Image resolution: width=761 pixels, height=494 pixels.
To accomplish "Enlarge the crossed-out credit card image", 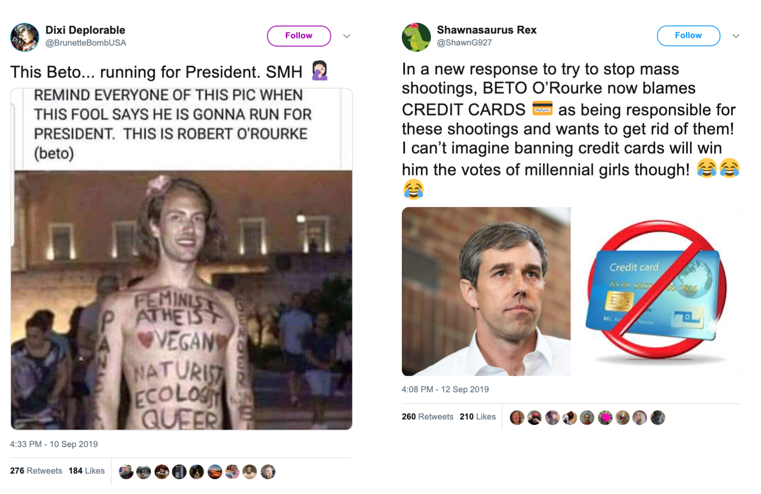I will click(656, 292).
